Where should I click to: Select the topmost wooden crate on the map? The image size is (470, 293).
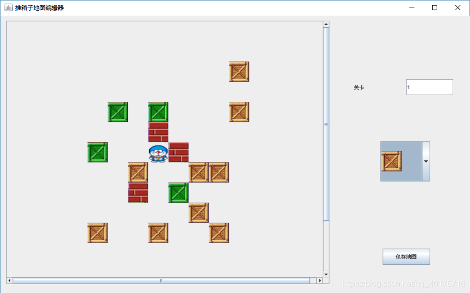pos(239,72)
